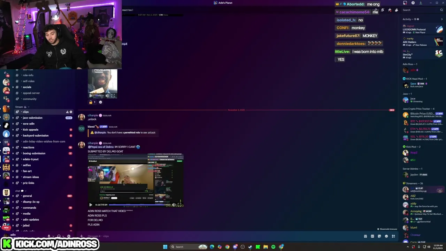
Task: Open the ARC Raiders activity card
Action: pos(423,42)
